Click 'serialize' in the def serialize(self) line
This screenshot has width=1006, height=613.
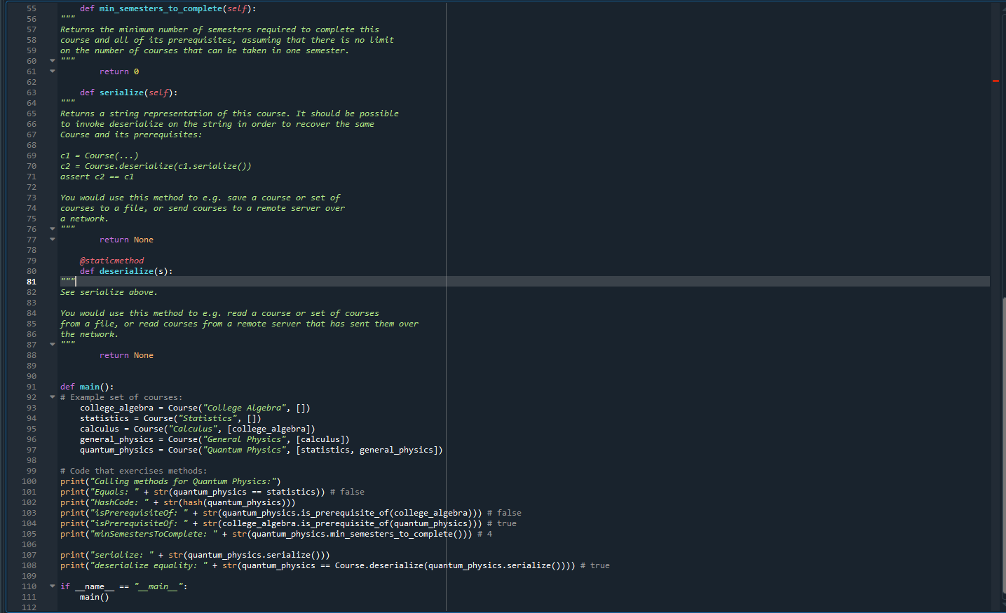(121, 92)
